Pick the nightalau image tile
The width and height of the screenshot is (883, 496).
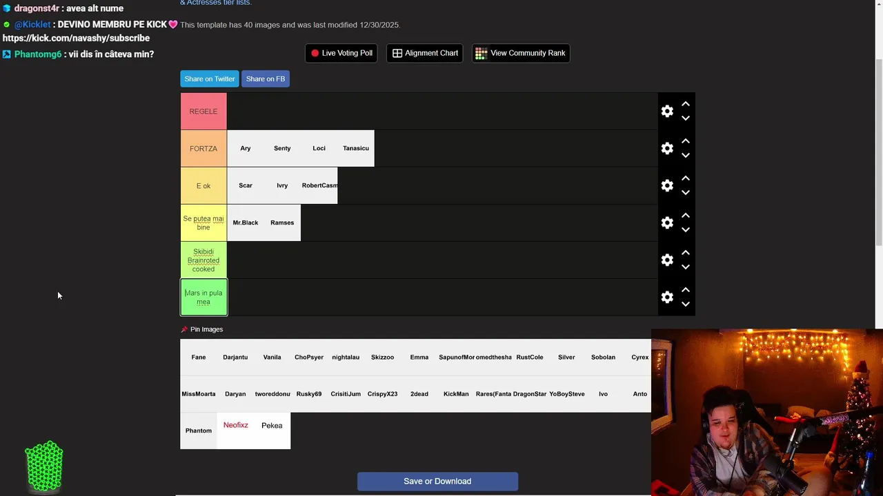[346, 357]
